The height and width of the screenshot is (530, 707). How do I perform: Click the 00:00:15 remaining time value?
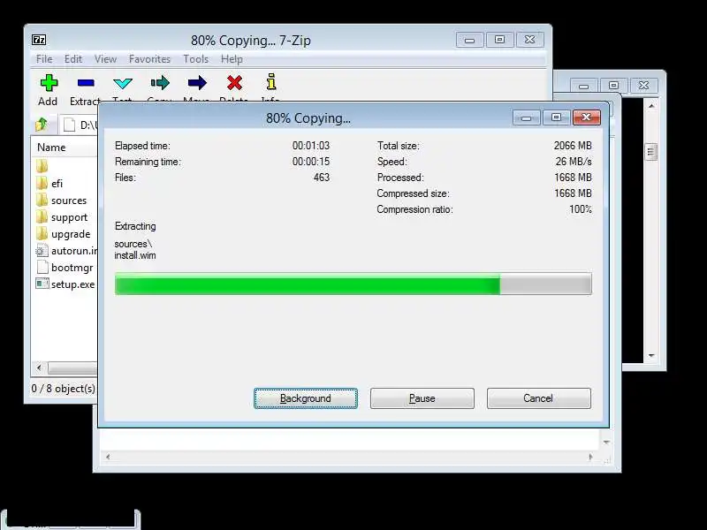coord(311,162)
